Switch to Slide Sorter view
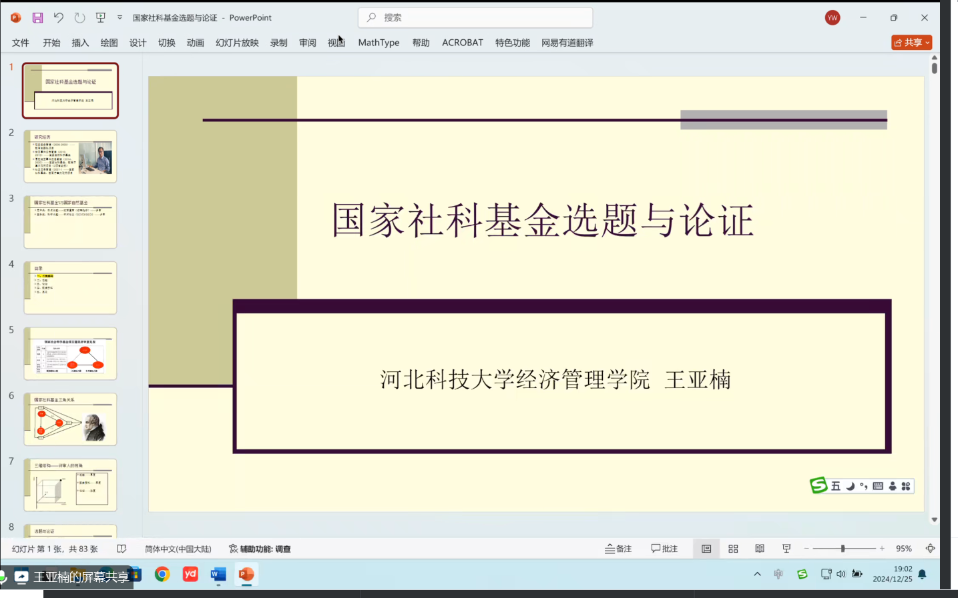 (733, 549)
